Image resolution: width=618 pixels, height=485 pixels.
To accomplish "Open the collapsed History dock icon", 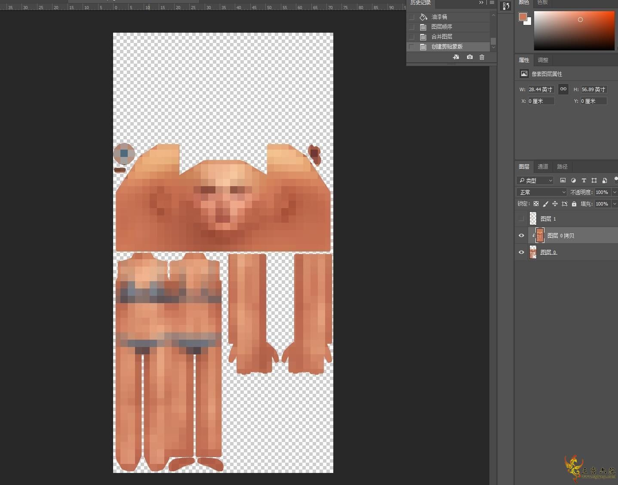I will coord(506,6).
